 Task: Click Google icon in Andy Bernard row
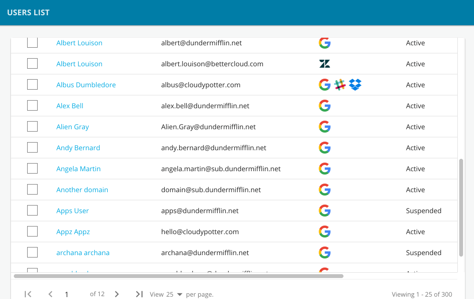click(324, 148)
